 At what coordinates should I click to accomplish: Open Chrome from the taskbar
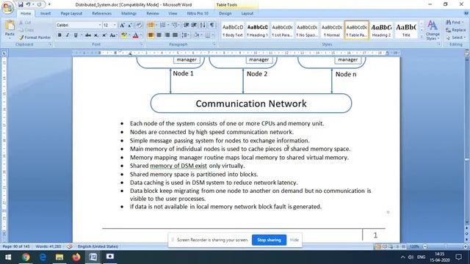[x=26, y=257]
